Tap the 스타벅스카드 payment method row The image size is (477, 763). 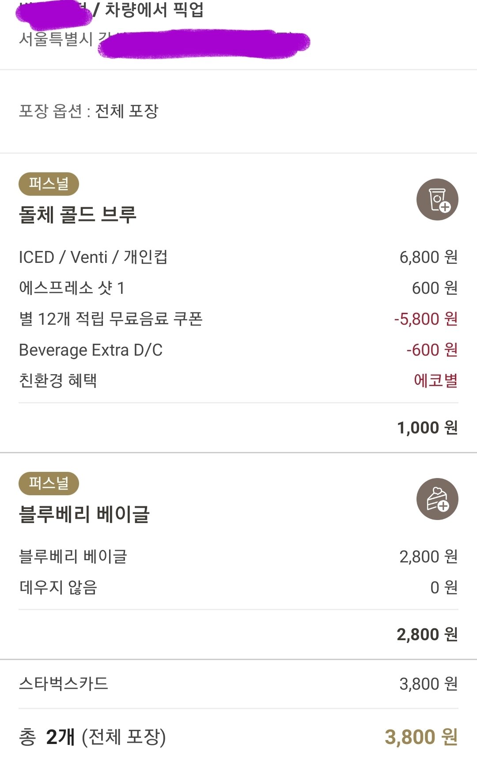pyautogui.click(x=238, y=684)
